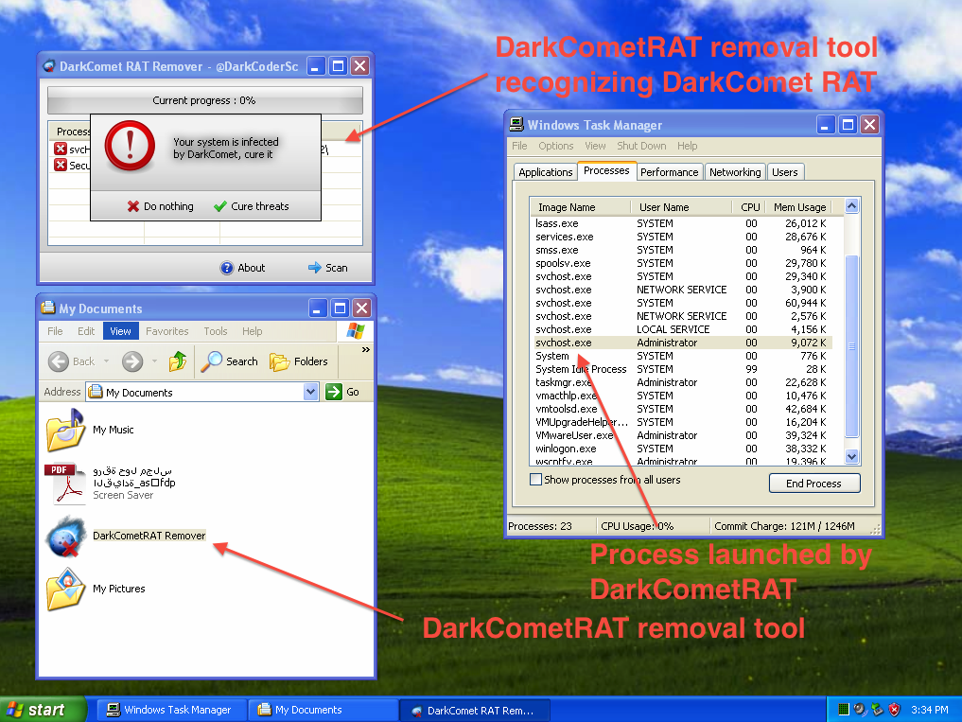
Task: Click the DarkCometRAT Remover file icon
Action: tap(64, 537)
